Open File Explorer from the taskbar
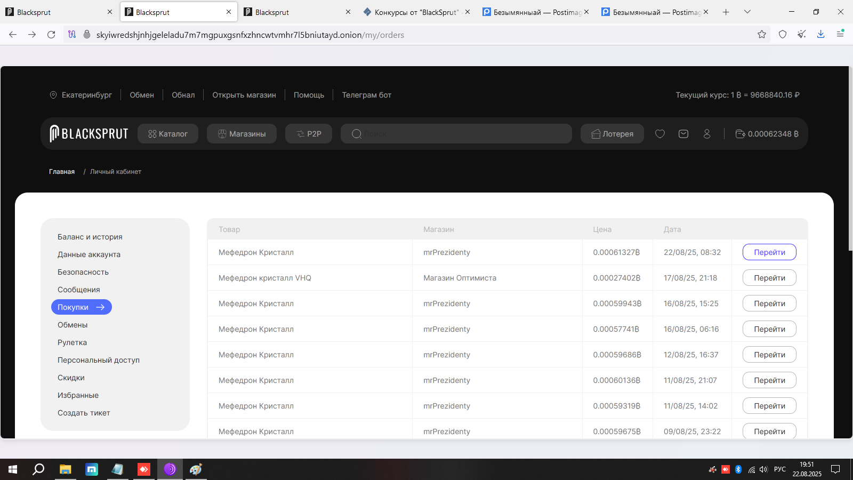This screenshot has height=480, width=853. pyautogui.click(x=65, y=469)
